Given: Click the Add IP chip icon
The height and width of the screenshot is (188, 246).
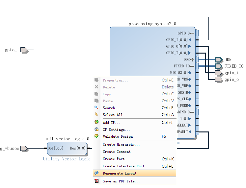Looking at the screenshot, I should point(96,122).
